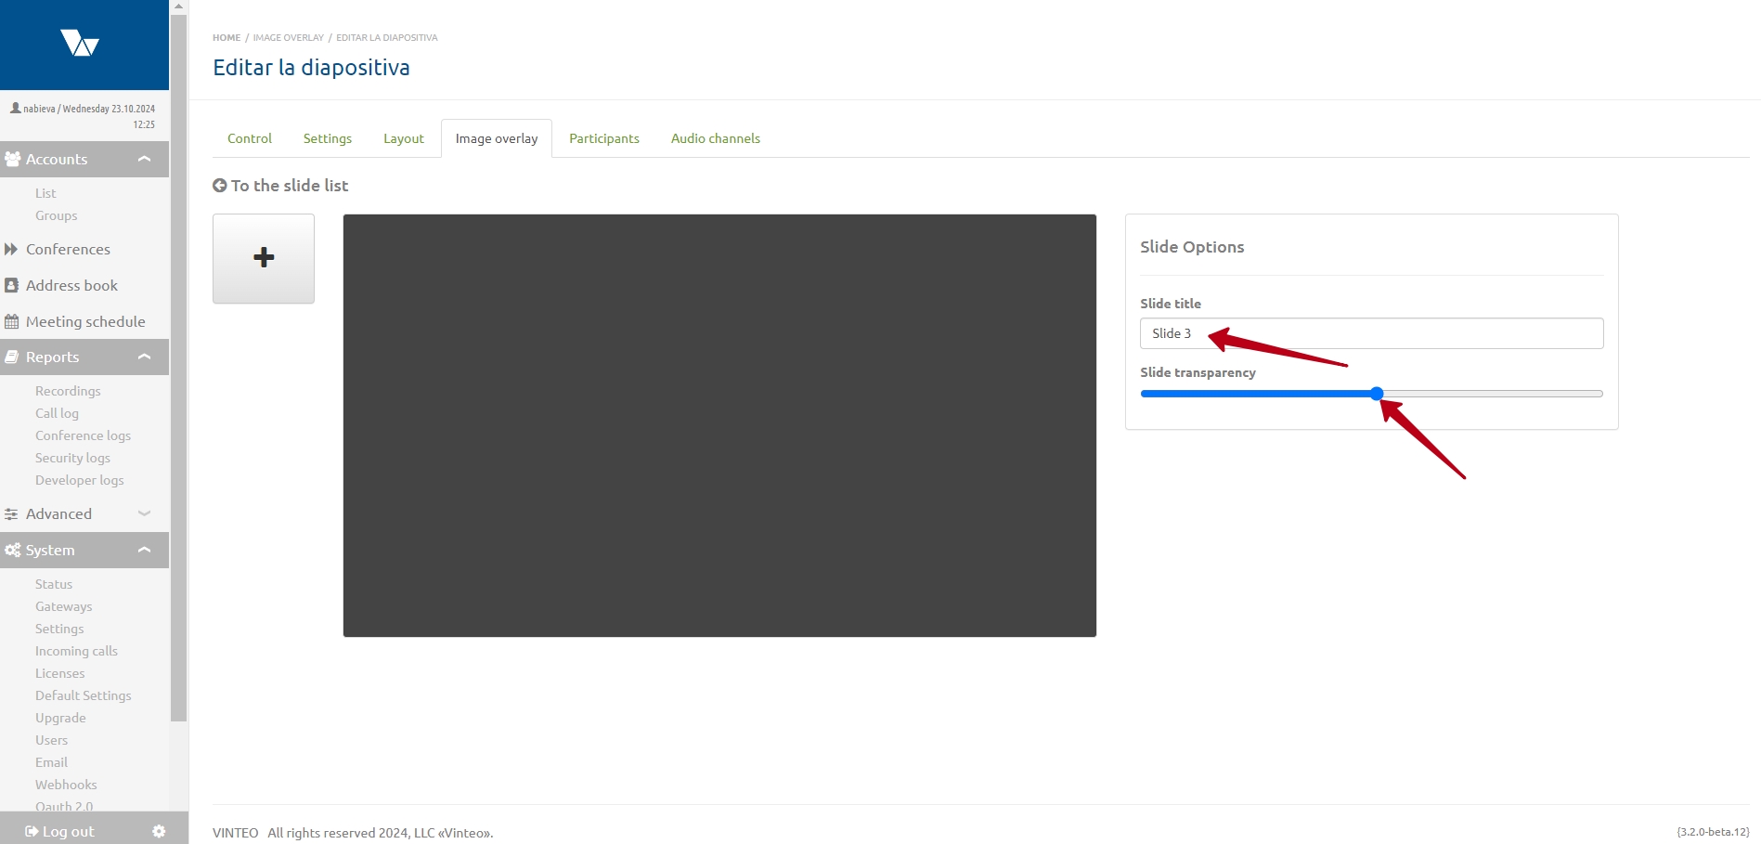The width and height of the screenshot is (1761, 844).
Task: Open the Layout tab
Action: coord(404,138)
